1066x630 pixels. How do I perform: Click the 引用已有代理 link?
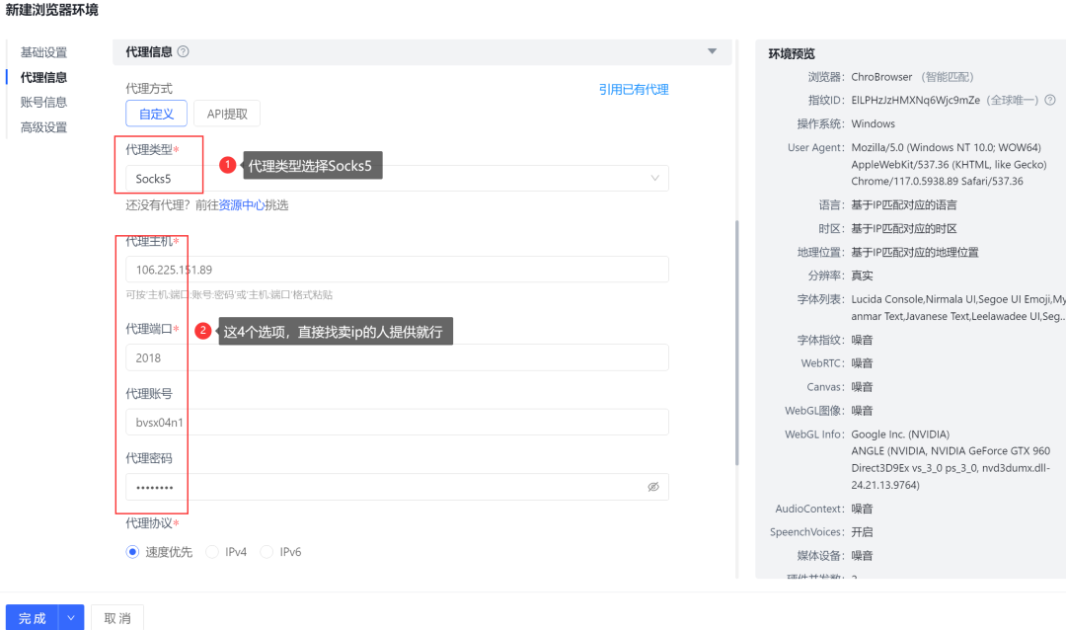click(633, 88)
